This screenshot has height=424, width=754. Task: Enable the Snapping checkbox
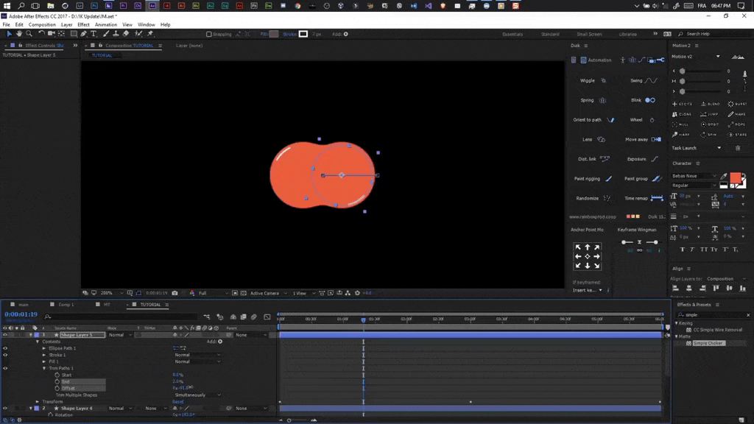coord(209,34)
